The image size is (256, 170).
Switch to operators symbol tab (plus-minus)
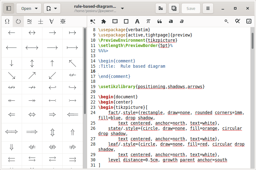(x=41, y=21)
